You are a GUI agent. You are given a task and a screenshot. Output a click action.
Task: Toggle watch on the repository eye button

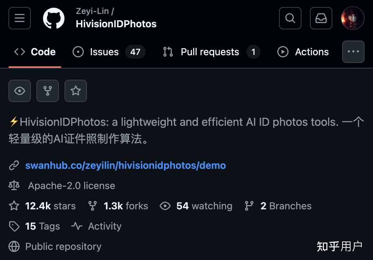(x=20, y=91)
